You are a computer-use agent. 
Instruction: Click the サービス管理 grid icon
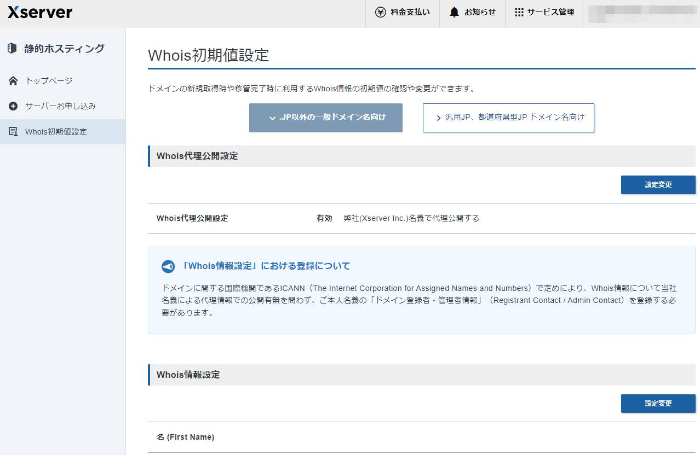(518, 11)
